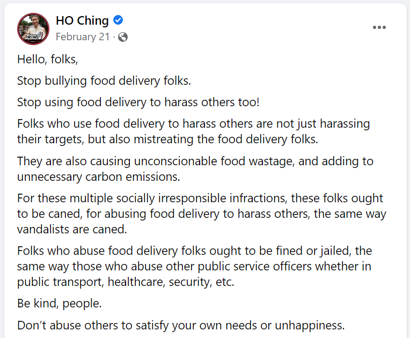
Task: Click the final line beginning "Don't abuse others"
Action: [181, 326]
